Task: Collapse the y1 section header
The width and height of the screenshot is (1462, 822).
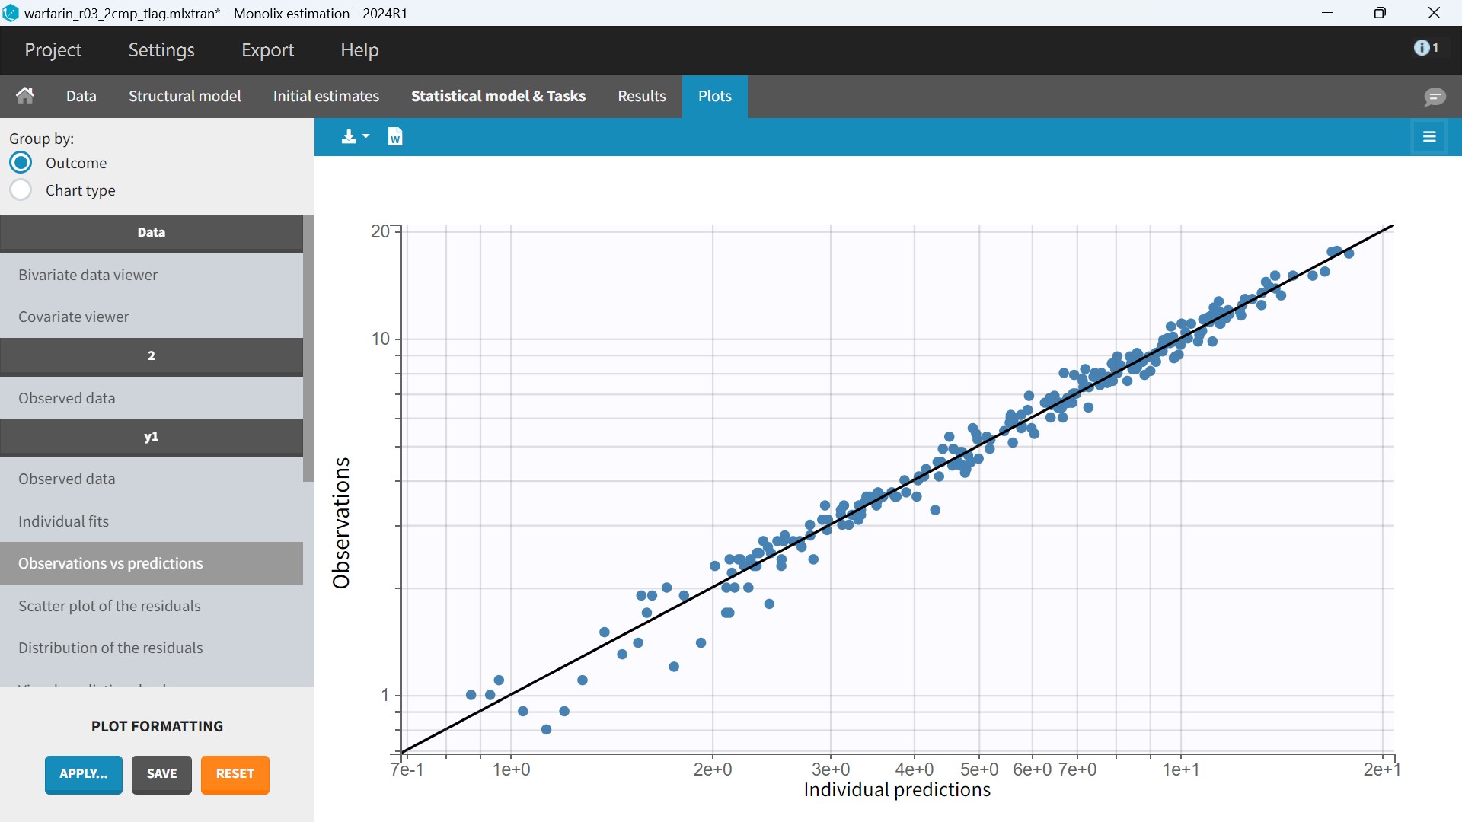Action: pyautogui.click(x=151, y=437)
